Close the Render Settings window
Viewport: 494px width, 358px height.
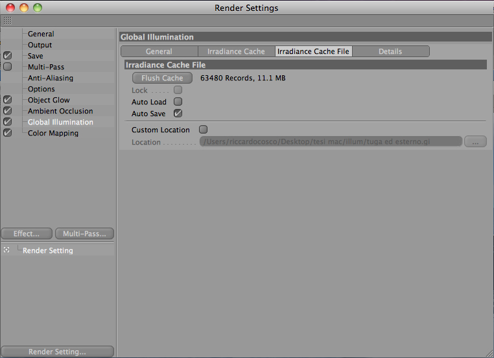tap(10, 8)
